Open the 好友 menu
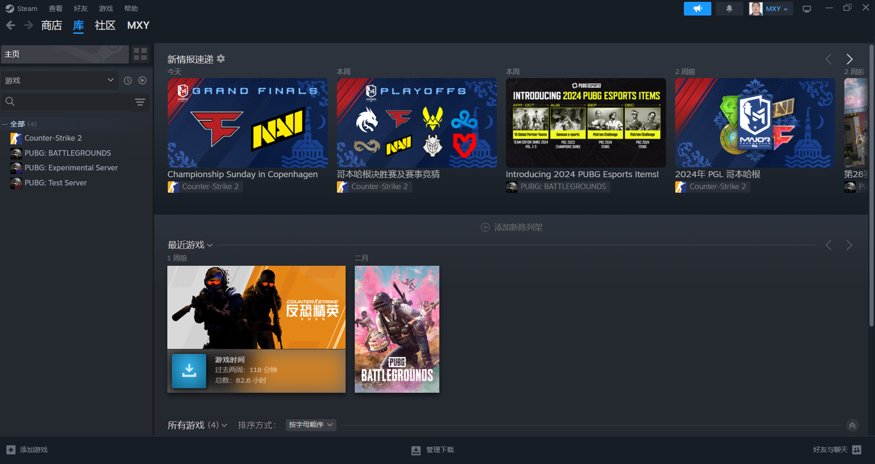This screenshot has height=464, width=875. pos(80,9)
